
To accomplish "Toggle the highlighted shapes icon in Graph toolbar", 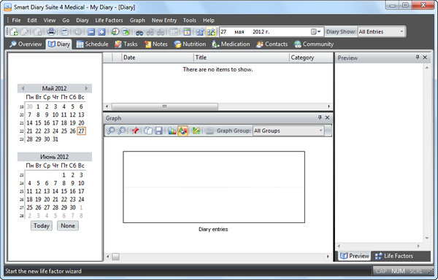I will 182,131.
